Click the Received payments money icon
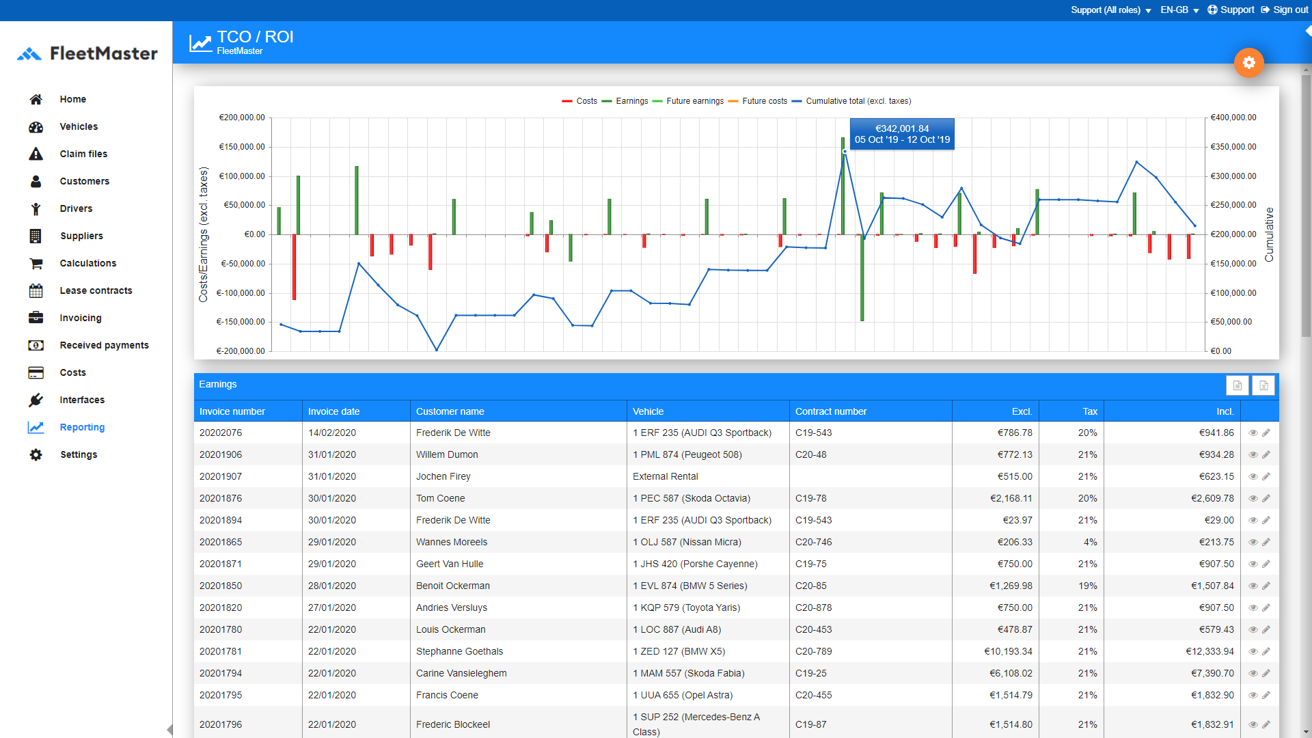Screen dimensions: 1312x738 click(x=36, y=346)
